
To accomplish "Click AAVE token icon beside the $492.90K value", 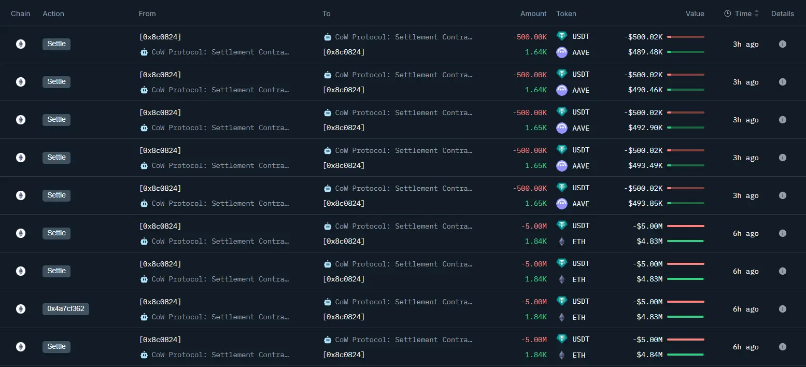I will (562, 128).
